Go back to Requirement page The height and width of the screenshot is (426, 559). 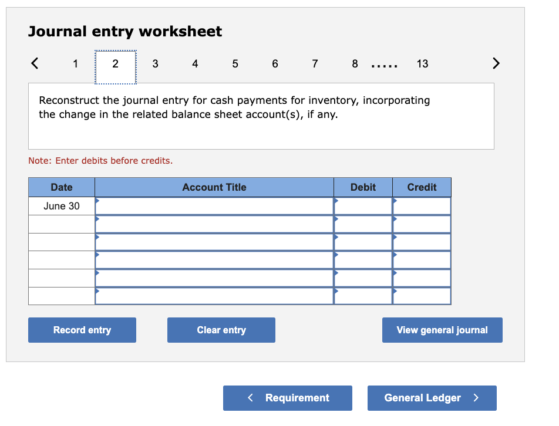point(288,398)
